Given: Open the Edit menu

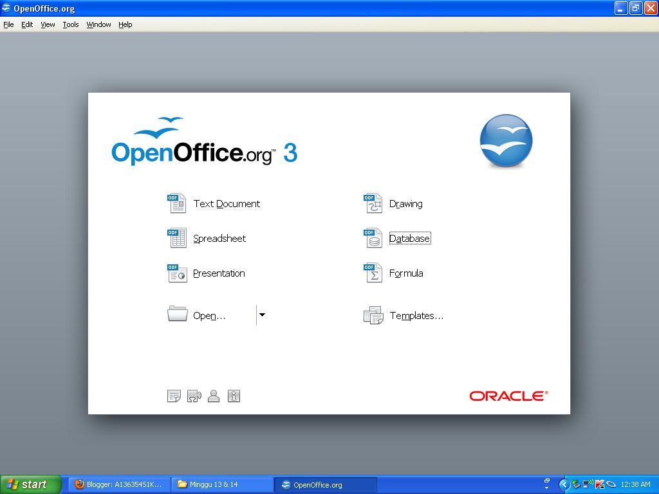Looking at the screenshot, I should 27,24.
